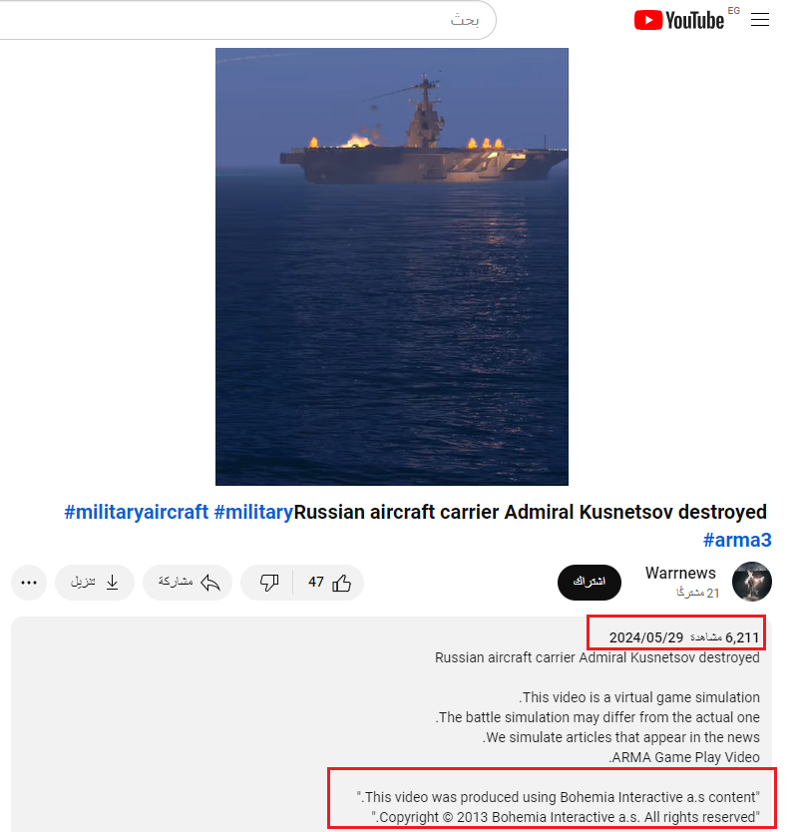This screenshot has width=794, height=832.
Task: Open Warrnews channel avatar
Action: pos(751,582)
